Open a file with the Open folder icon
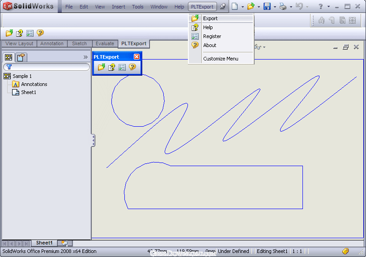This screenshot has width=366, height=257. 251,6
